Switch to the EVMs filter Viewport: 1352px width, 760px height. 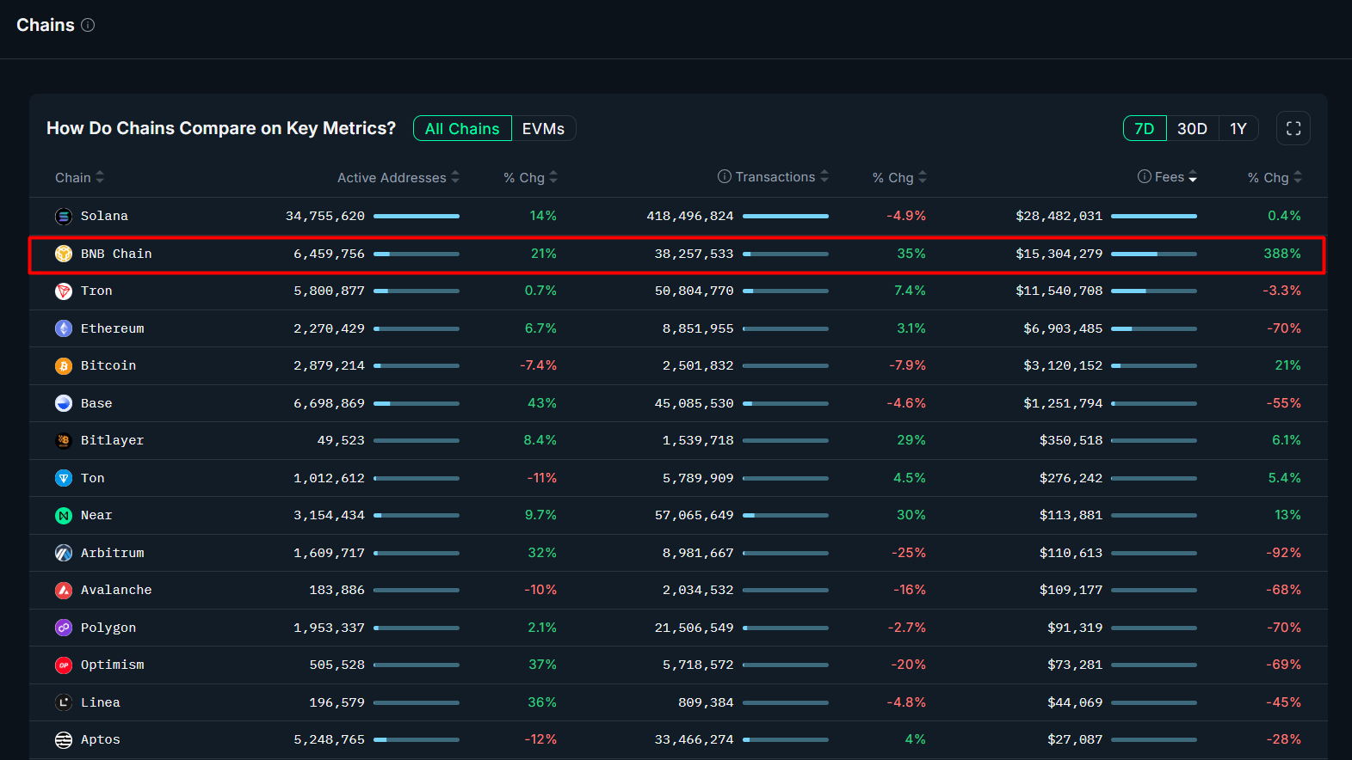543,128
